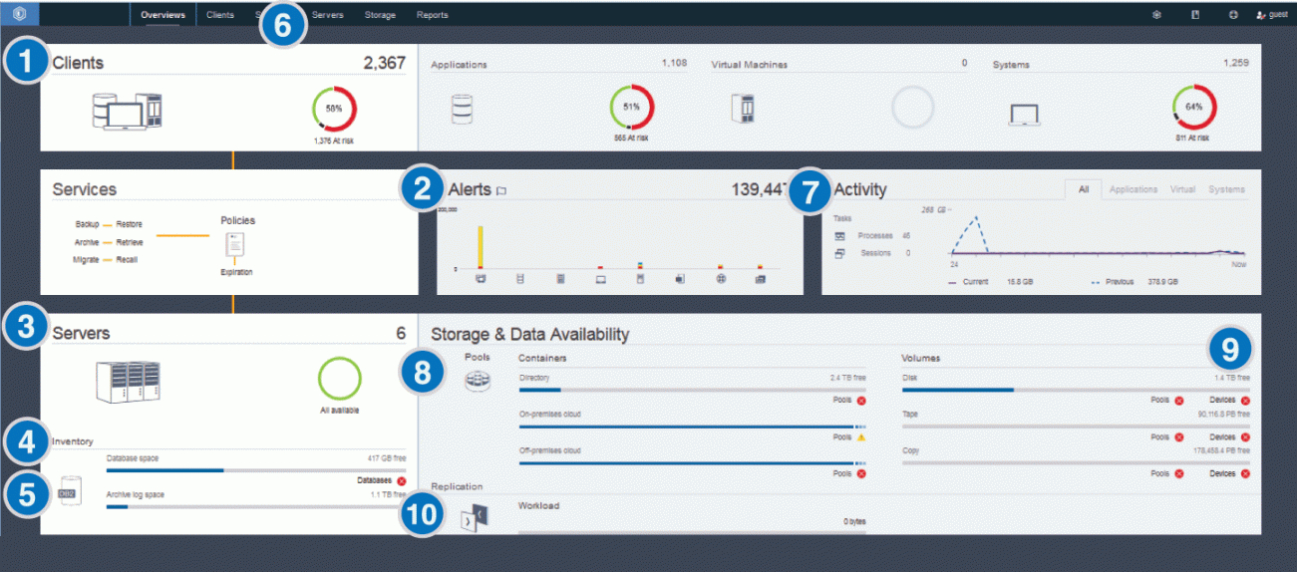Switch to the Storage menu tab
This screenshot has width=1297, height=572.
pyautogui.click(x=379, y=15)
